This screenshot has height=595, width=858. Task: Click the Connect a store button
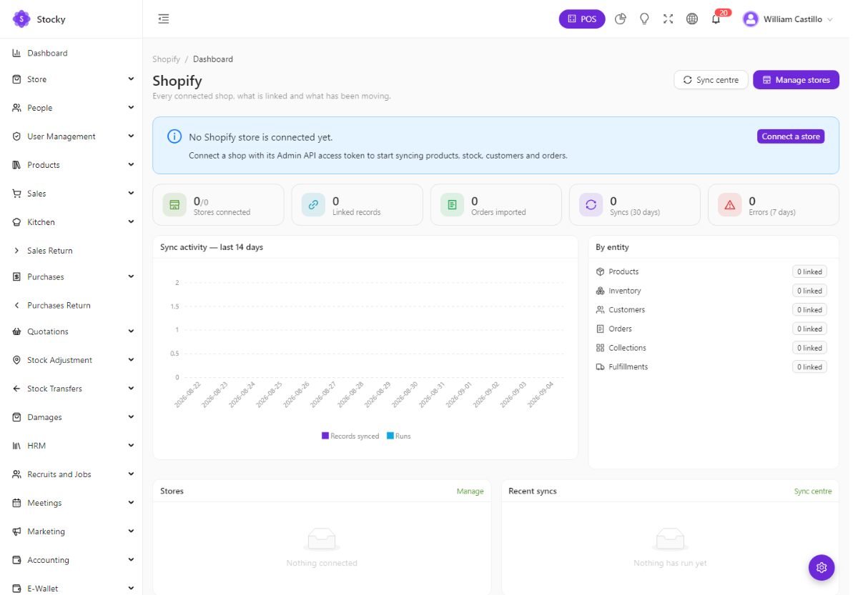pyautogui.click(x=791, y=136)
